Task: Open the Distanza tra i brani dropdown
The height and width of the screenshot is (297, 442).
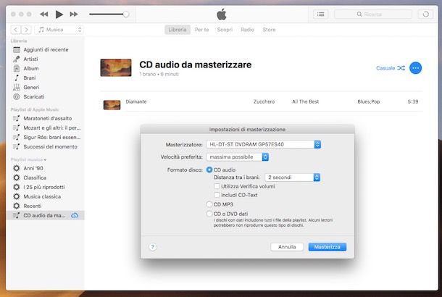Action: click(x=293, y=177)
